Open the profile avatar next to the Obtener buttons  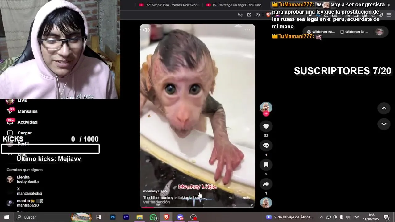pyautogui.click(x=380, y=32)
